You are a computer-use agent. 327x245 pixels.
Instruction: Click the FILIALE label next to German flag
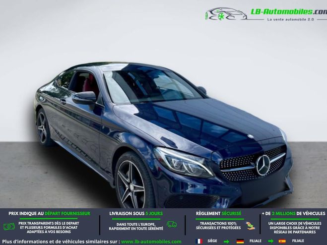pos(255,241)
